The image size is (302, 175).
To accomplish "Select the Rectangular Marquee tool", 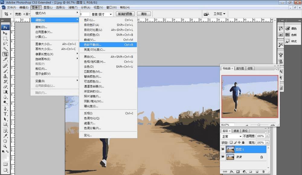I will pos(5,39).
